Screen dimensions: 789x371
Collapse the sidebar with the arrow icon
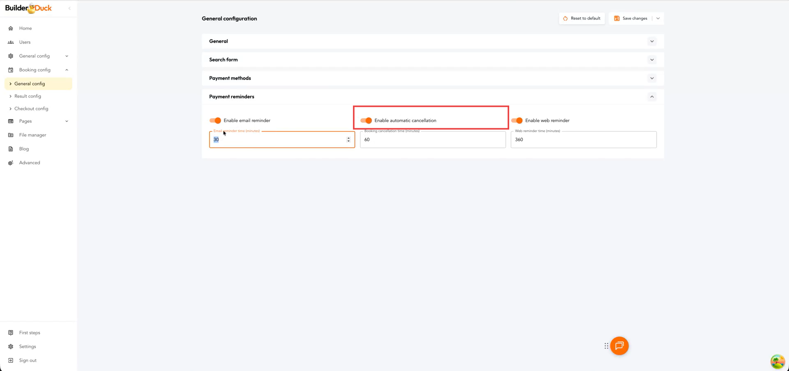(x=69, y=8)
